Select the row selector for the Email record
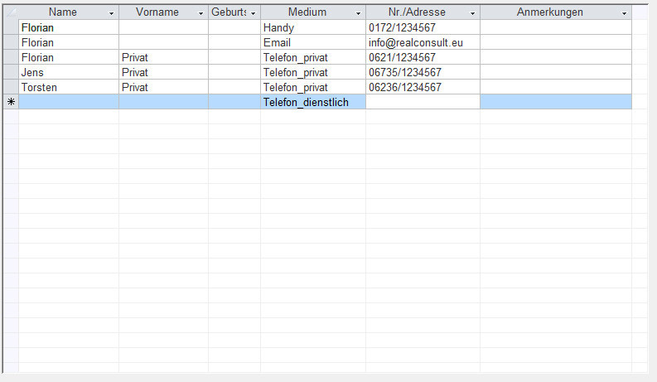 11,42
